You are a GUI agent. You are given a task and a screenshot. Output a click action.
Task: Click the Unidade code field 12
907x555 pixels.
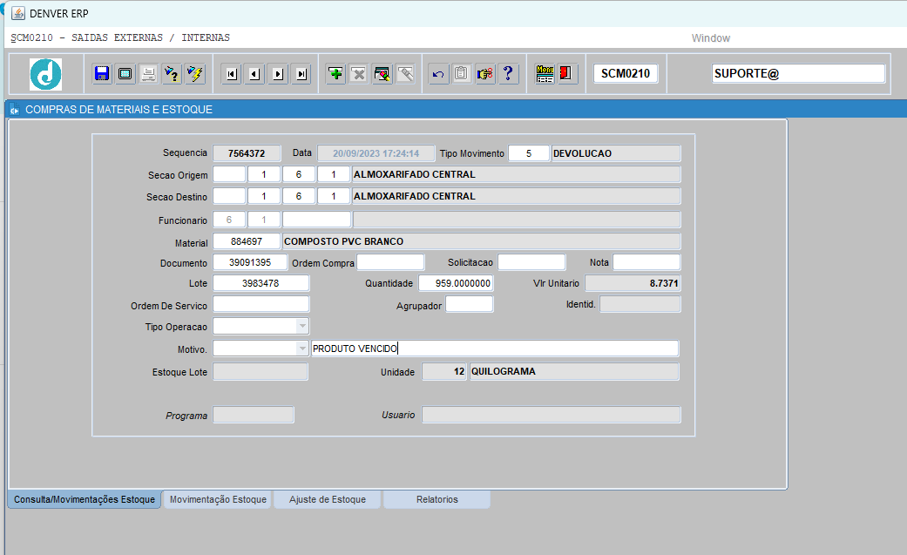coord(444,371)
